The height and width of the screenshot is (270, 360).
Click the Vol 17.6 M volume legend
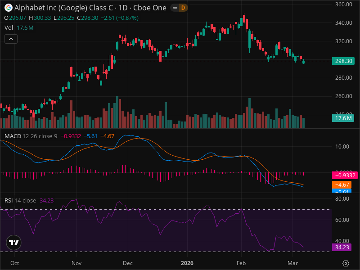pos(19,28)
